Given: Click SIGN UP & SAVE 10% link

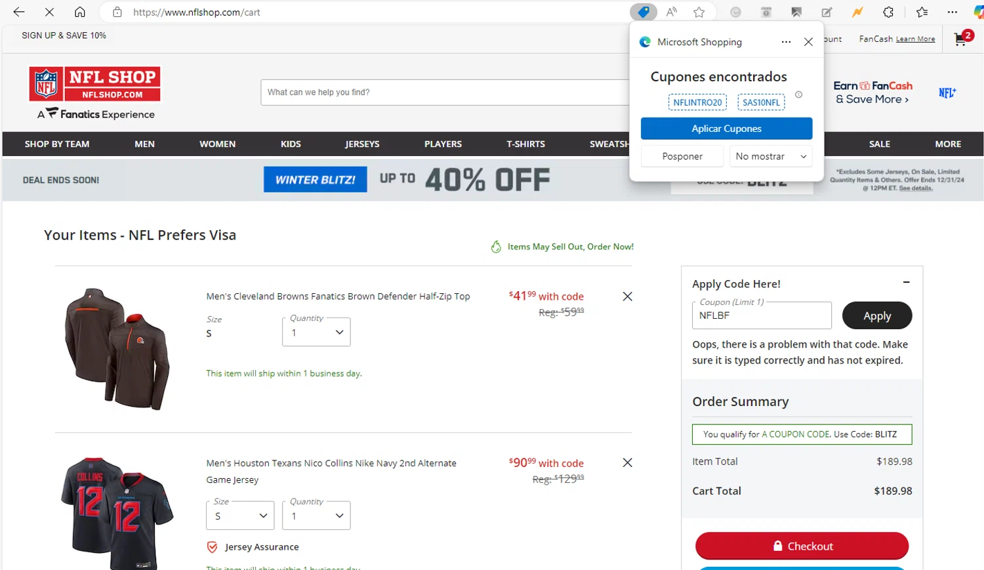Looking at the screenshot, I should (x=64, y=35).
